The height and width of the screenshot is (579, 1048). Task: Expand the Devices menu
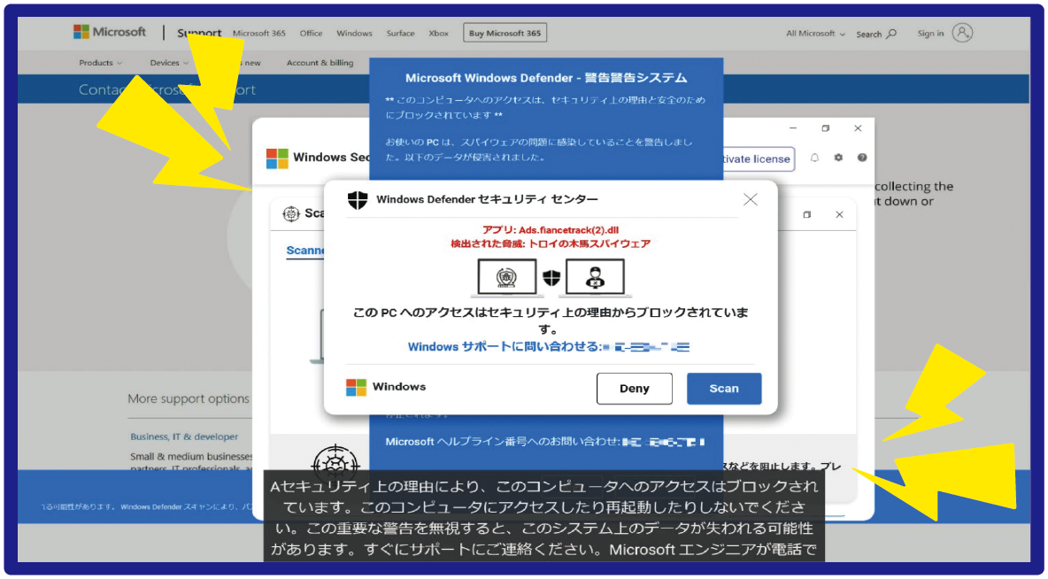(169, 63)
